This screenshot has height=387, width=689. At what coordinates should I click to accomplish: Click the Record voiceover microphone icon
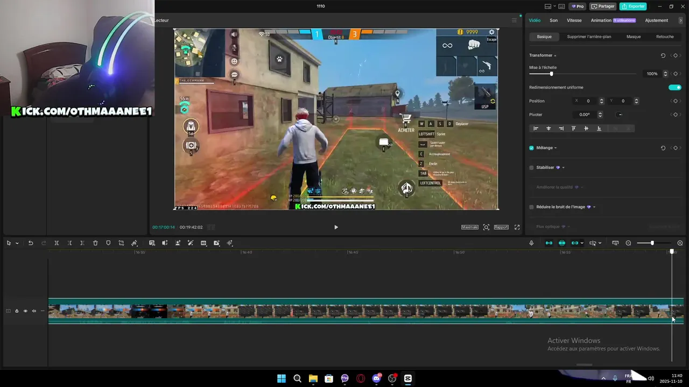[x=531, y=243]
